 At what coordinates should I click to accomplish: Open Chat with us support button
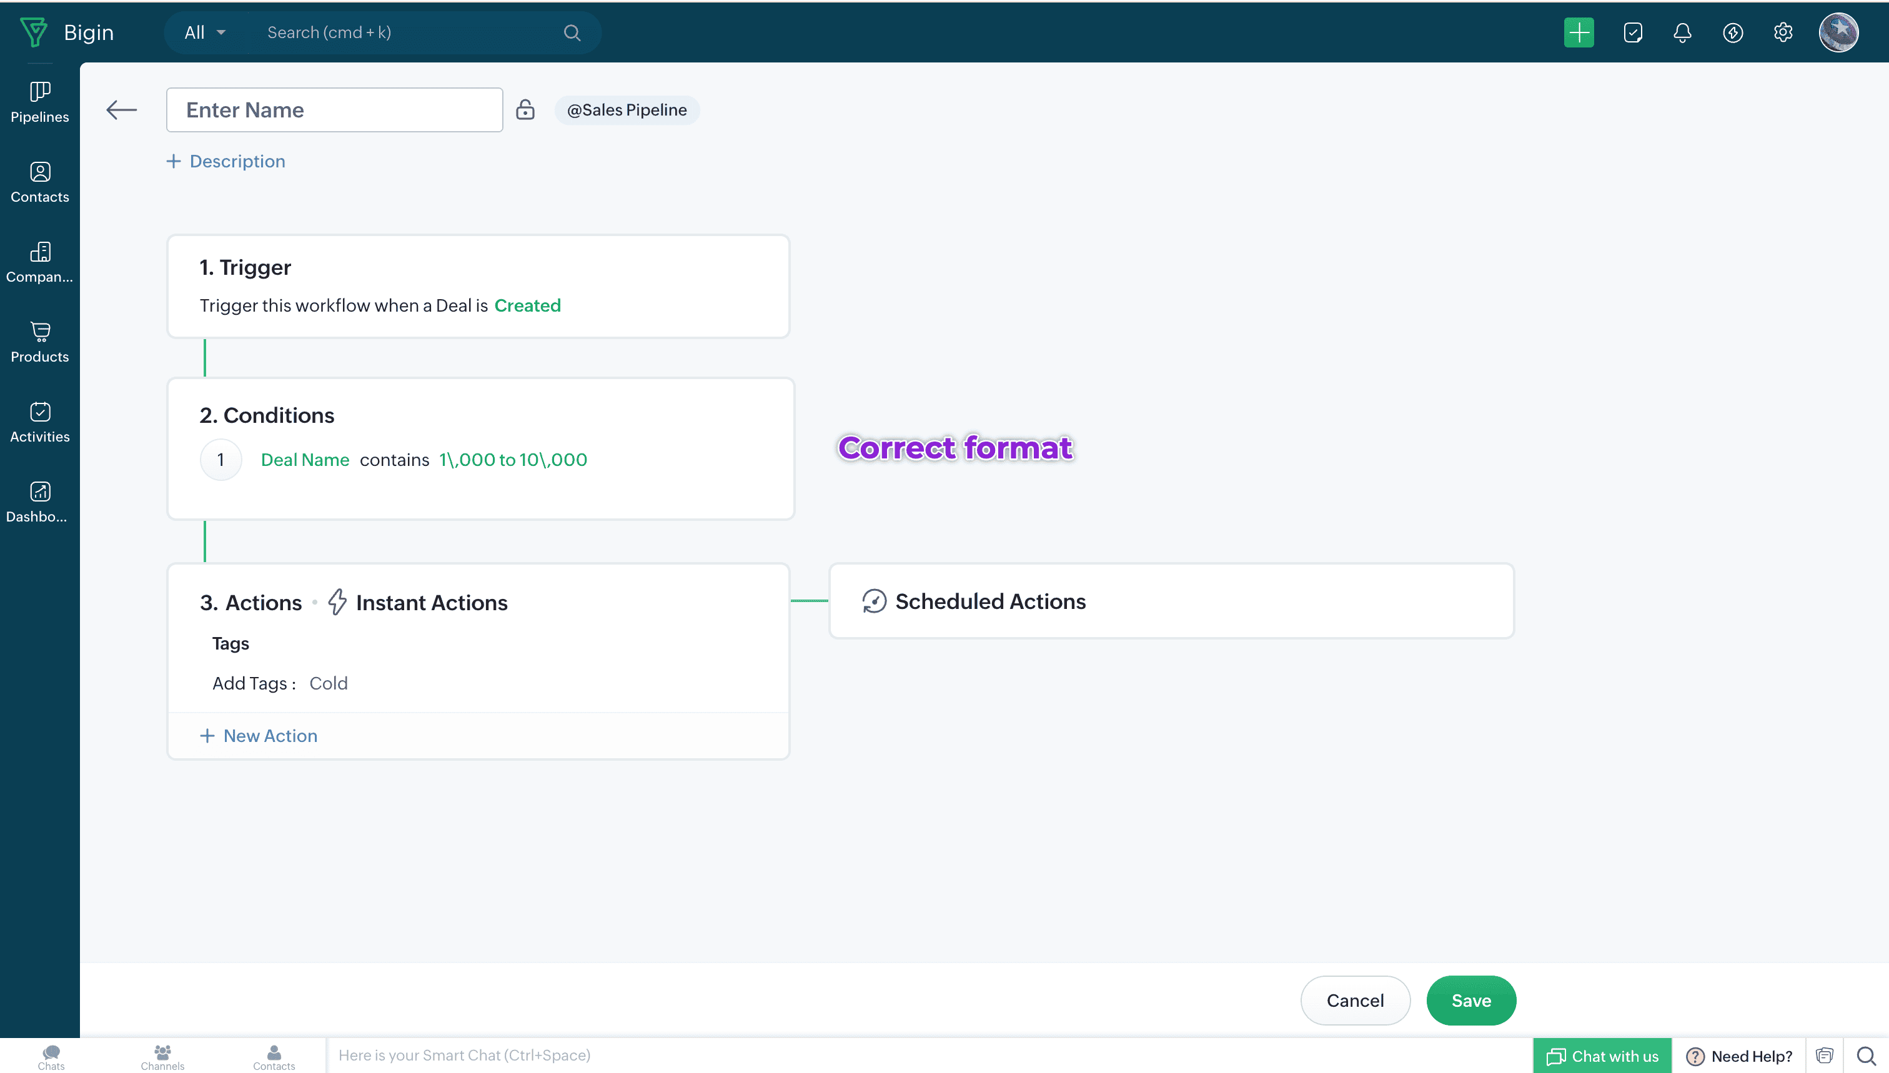1602,1056
